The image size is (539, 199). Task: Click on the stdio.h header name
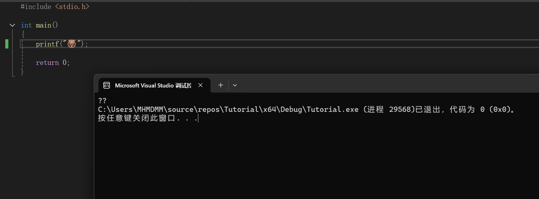pos(72,6)
